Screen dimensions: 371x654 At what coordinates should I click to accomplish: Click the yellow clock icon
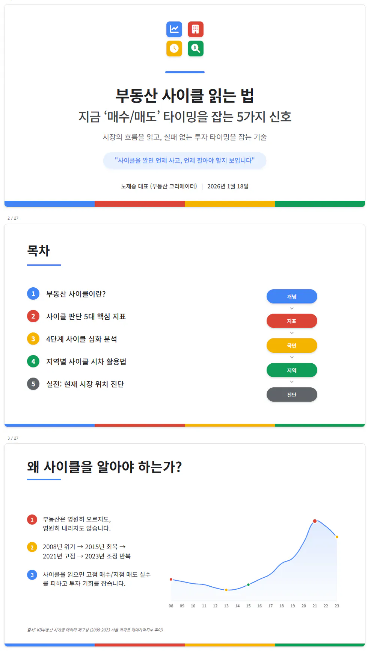174,49
